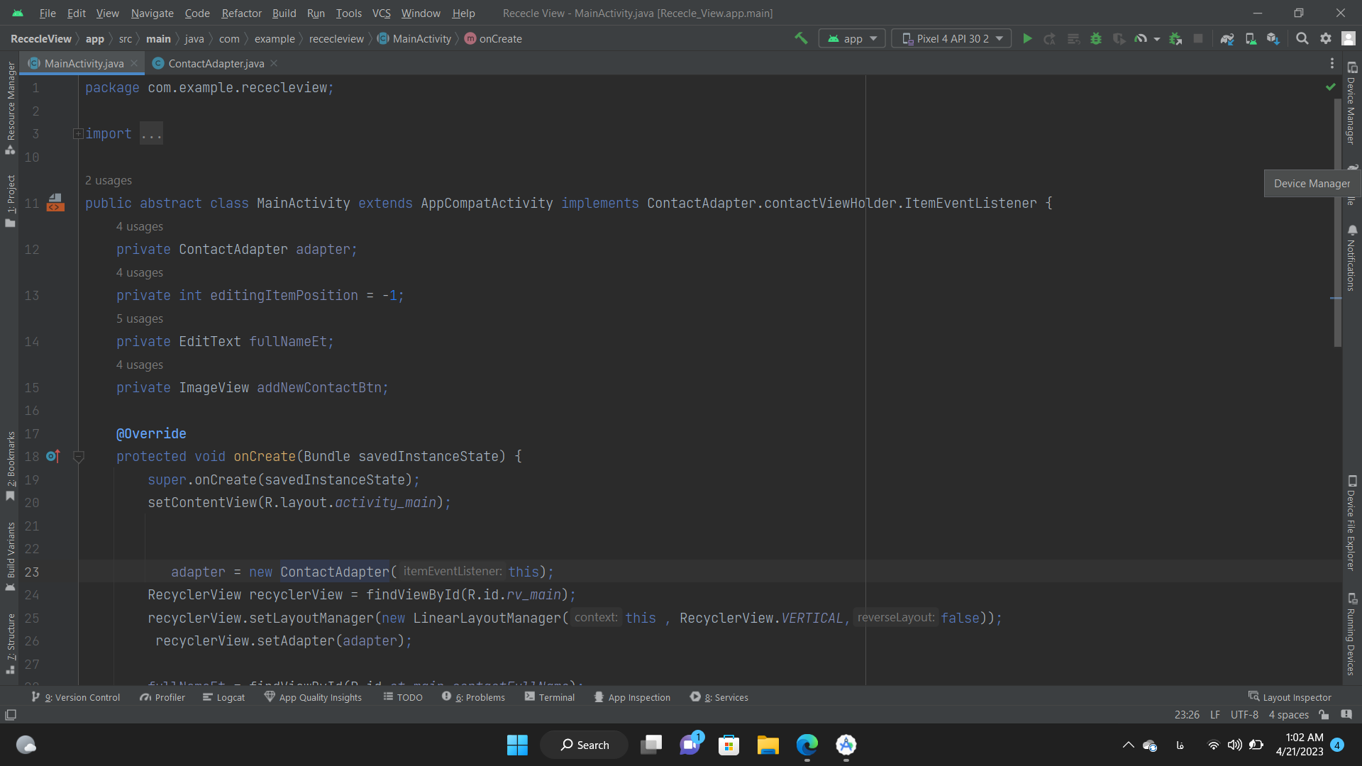Open the Build menu
Image resolution: width=1362 pixels, height=766 pixels.
(284, 13)
